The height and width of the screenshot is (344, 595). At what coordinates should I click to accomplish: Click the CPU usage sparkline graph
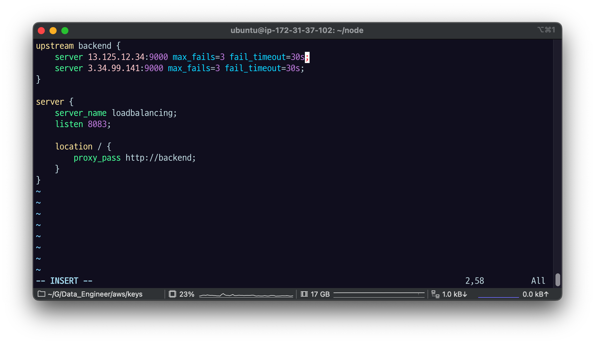coord(246,295)
